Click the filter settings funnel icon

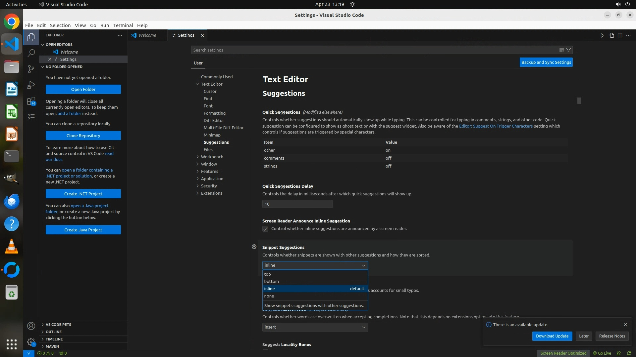568,50
